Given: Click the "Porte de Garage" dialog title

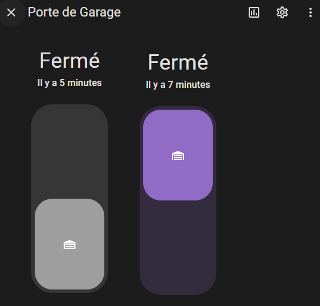Looking at the screenshot, I should coord(74,12).
